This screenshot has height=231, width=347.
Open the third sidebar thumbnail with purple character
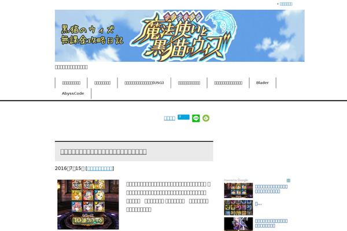pyautogui.click(x=238, y=224)
